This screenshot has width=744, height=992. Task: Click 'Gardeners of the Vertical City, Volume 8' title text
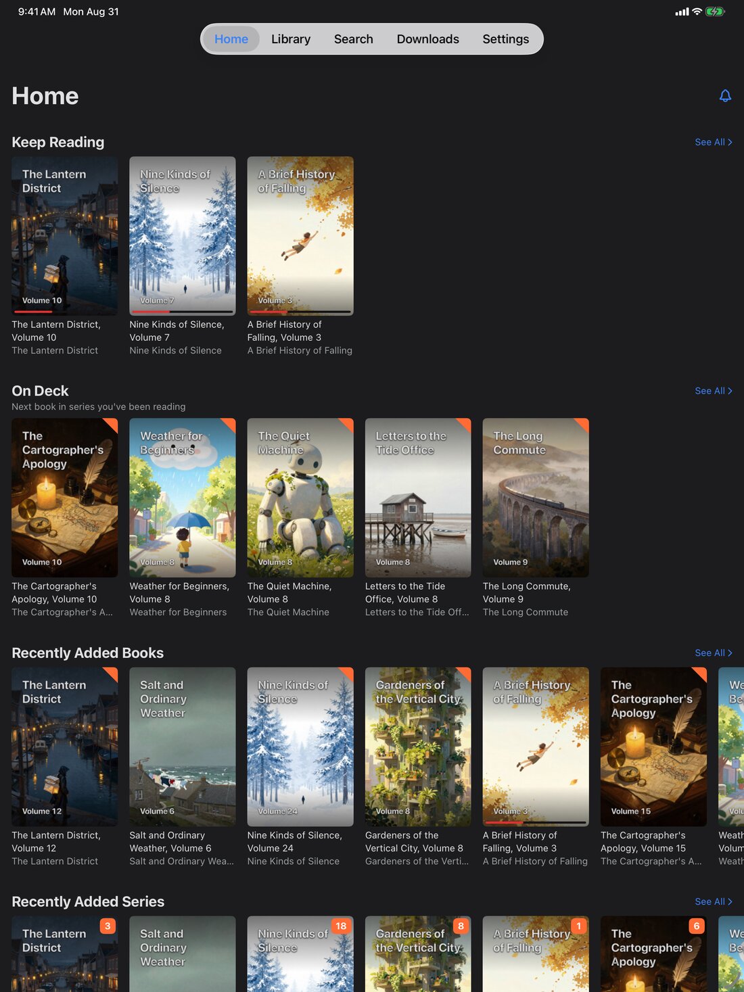point(414,841)
